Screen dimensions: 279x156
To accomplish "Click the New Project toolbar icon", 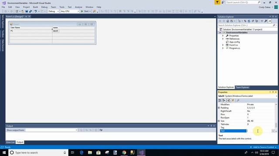I will [x=17, y=11].
